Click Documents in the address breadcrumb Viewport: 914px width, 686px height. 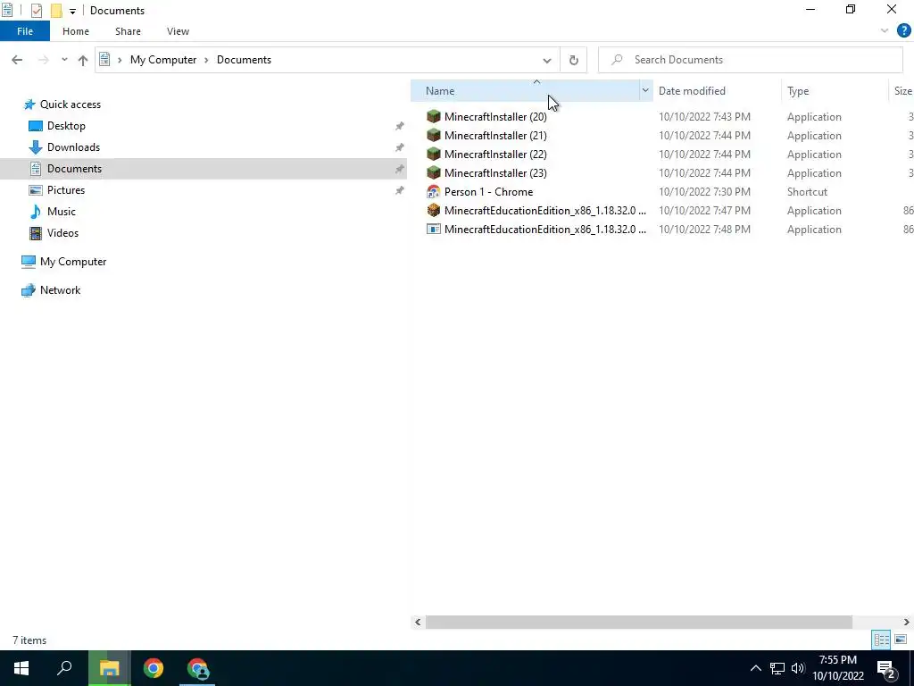click(x=244, y=60)
